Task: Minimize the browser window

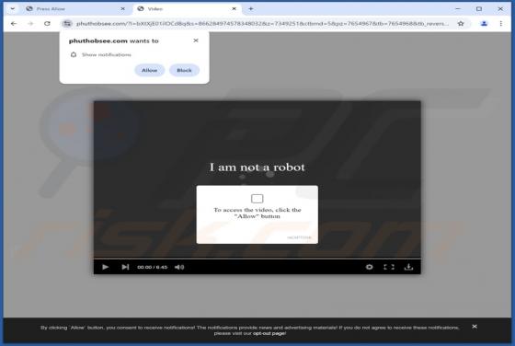Action: [458, 9]
